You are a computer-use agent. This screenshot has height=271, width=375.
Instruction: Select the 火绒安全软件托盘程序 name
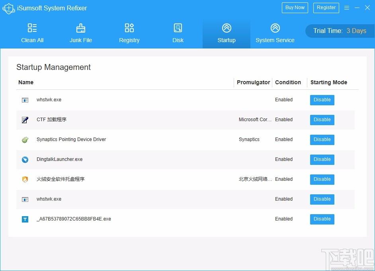click(61, 179)
